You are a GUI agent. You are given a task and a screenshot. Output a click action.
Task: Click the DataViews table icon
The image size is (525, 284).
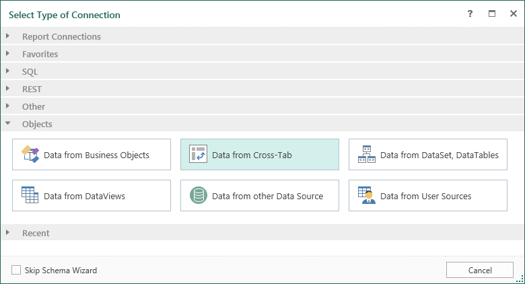coord(30,196)
